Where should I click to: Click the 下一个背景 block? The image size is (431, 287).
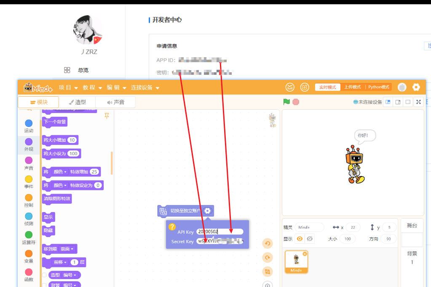pos(55,122)
